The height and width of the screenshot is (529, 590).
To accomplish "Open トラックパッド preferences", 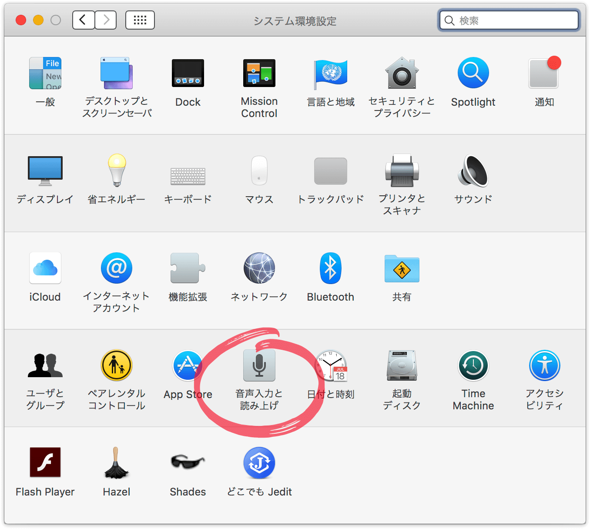I will [x=331, y=171].
